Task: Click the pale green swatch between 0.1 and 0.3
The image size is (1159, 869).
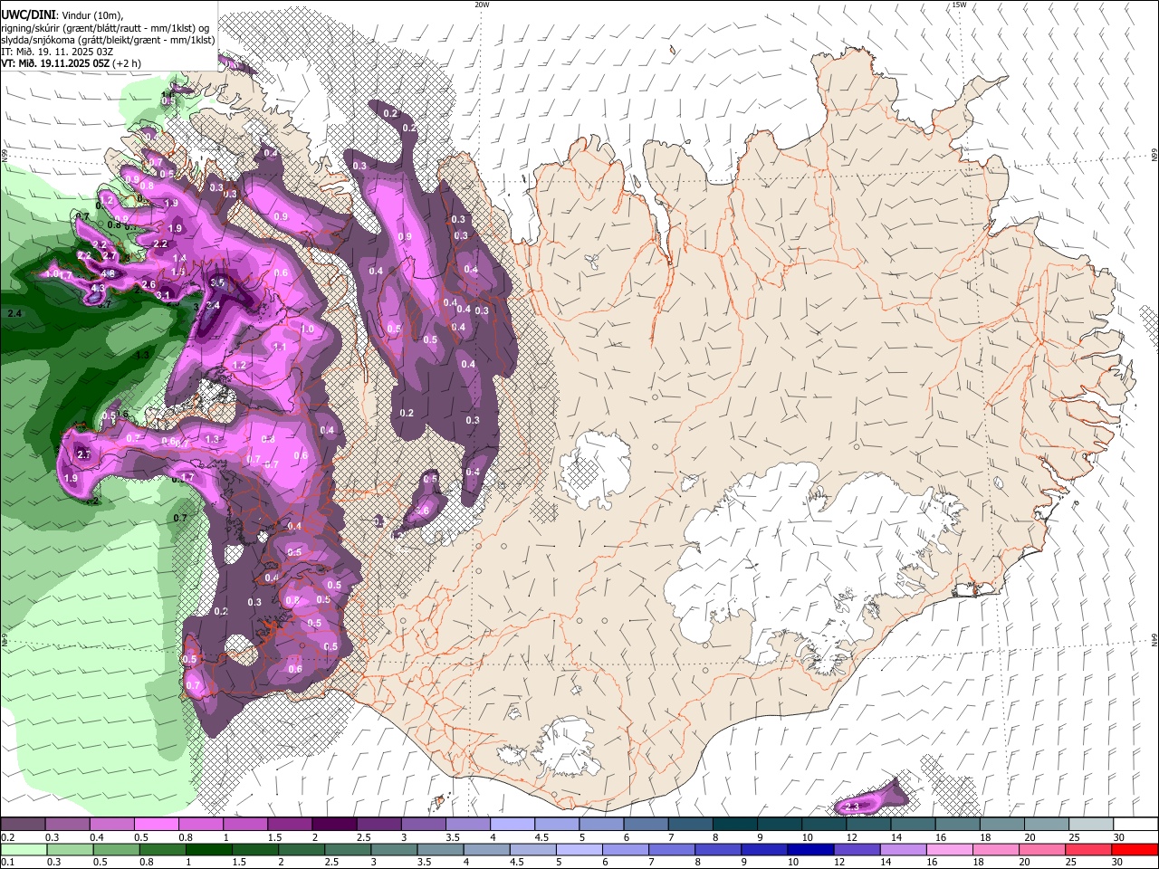Action: 24,849
